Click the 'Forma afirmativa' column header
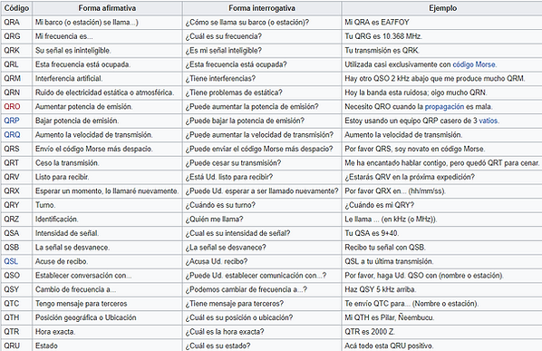The image size is (542, 351). 107,8
